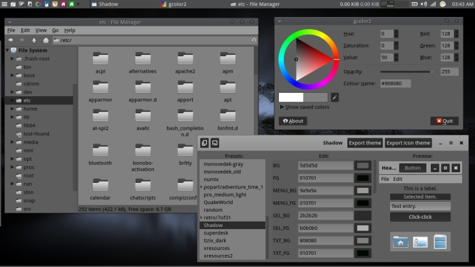This screenshot has height=267, width=475.
Task: Click the Click-click button in Preview
Action: 420,217
